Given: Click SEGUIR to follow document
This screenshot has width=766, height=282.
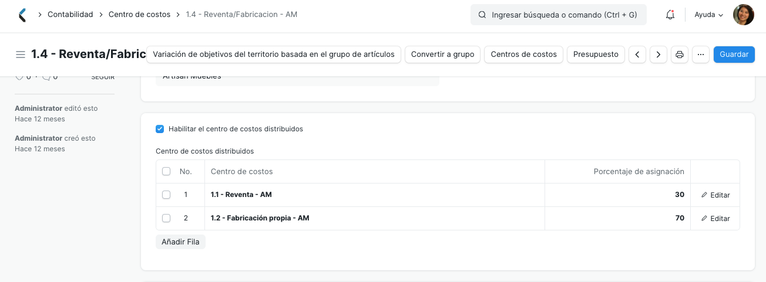Looking at the screenshot, I should 103,77.
